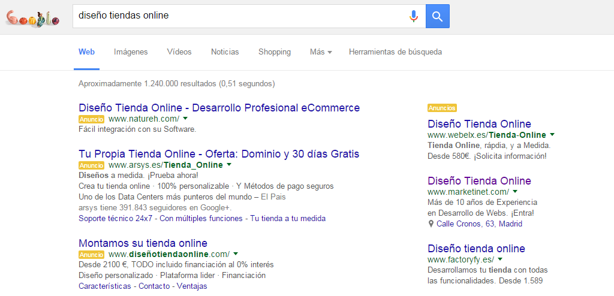Click 'Desde 580€. ¡Solicita información!' text
This screenshot has width=614, height=296.
coord(487,156)
